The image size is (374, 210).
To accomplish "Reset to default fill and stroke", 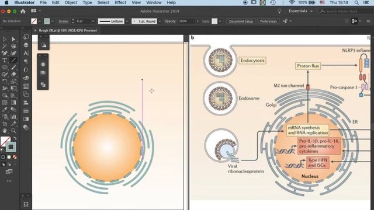I will tap(2, 150).
